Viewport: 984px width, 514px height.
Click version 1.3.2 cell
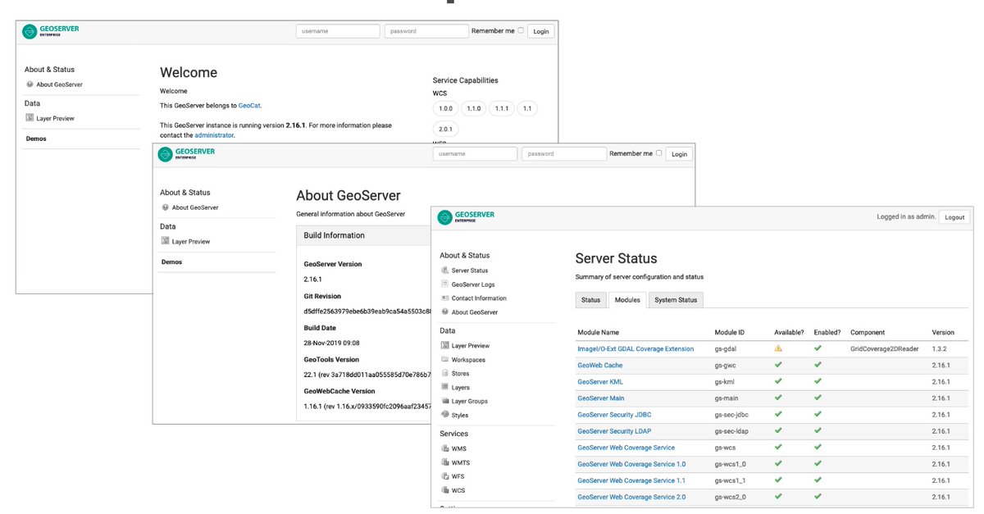click(x=941, y=348)
